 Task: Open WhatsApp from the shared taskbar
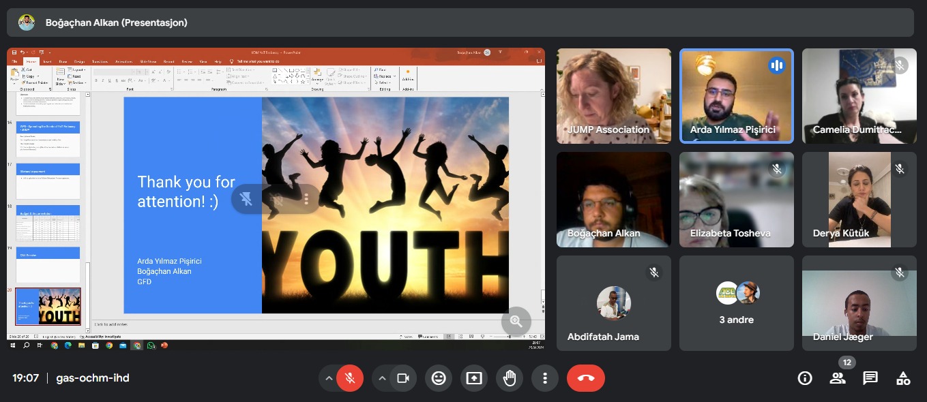(151, 345)
